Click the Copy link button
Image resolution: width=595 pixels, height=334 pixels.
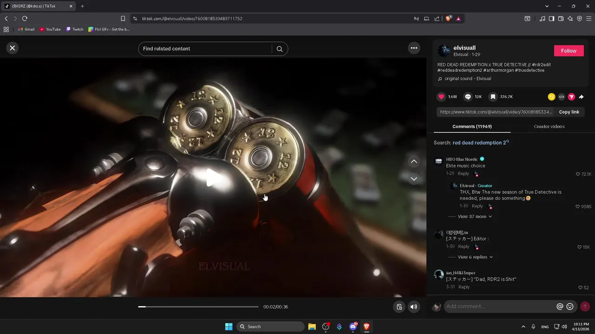569,112
